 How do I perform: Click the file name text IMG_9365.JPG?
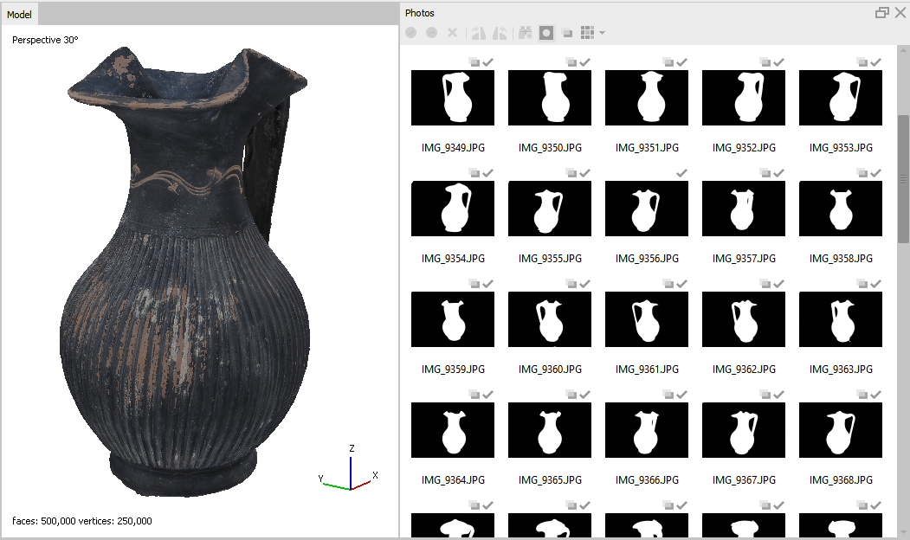coord(550,479)
